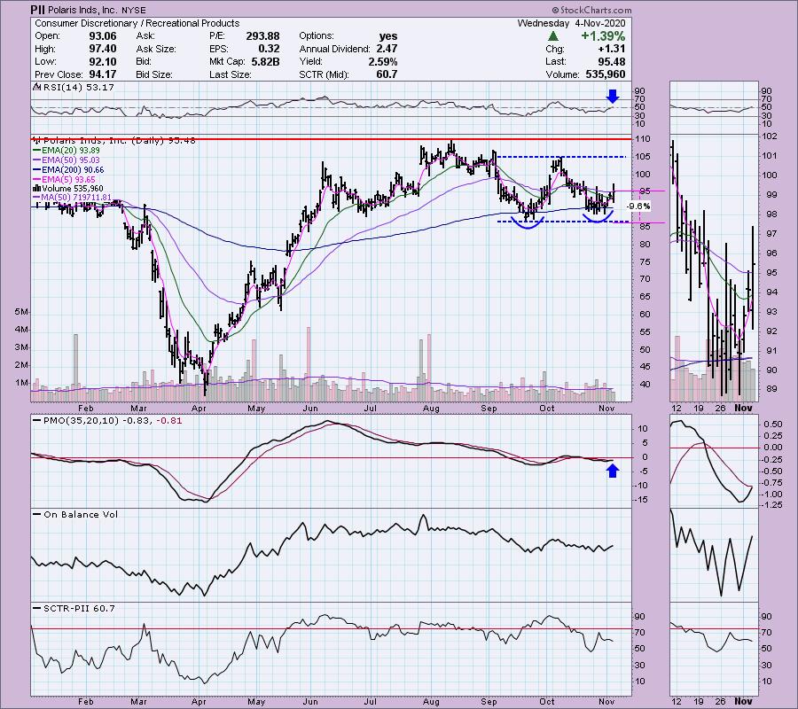Click the 'EMA(200) 90.66' legend entry
Screen dimensions: 798x709
click(74, 170)
